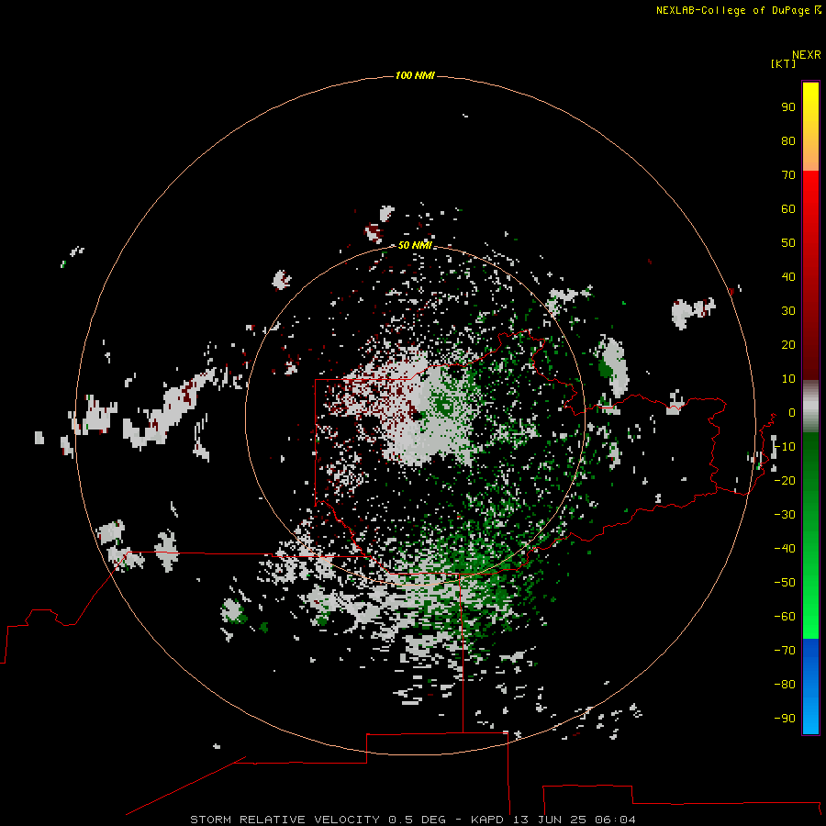
Task: Click the 80 value on the velocity scale
Action: (x=788, y=140)
